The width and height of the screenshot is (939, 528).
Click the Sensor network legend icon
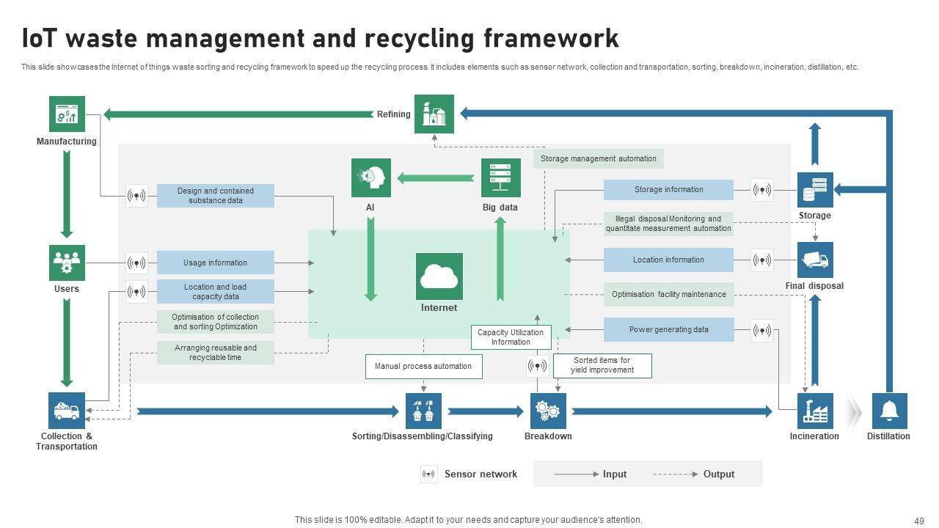click(429, 474)
